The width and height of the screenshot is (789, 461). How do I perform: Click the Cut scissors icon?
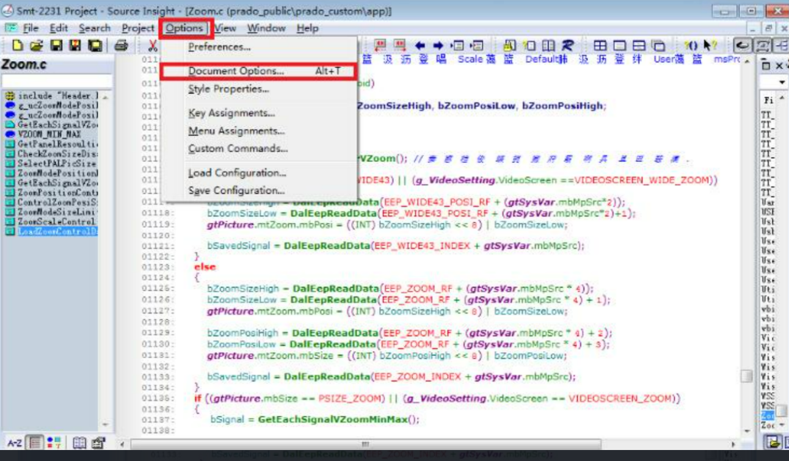pos(152,45)
